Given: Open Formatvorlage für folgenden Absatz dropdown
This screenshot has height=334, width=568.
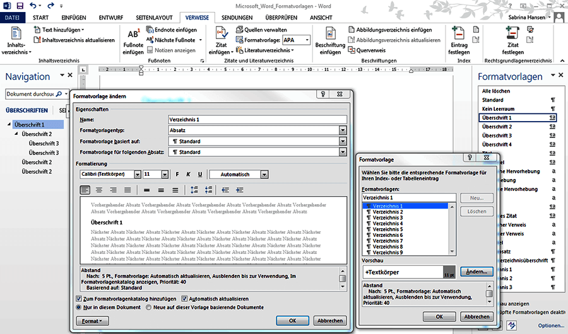Looking at the screenshot, I should (x=343, y=152).
